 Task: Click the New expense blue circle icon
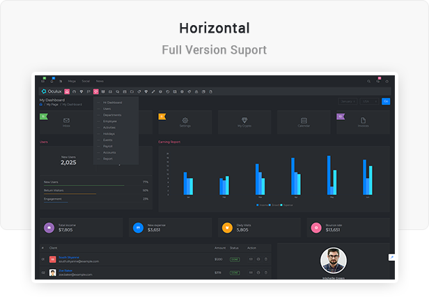tap(138, 227)
